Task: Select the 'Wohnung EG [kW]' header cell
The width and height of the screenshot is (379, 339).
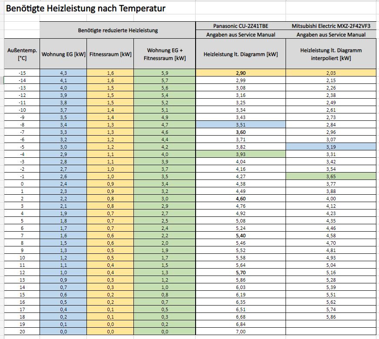Action: coord(63,54)
